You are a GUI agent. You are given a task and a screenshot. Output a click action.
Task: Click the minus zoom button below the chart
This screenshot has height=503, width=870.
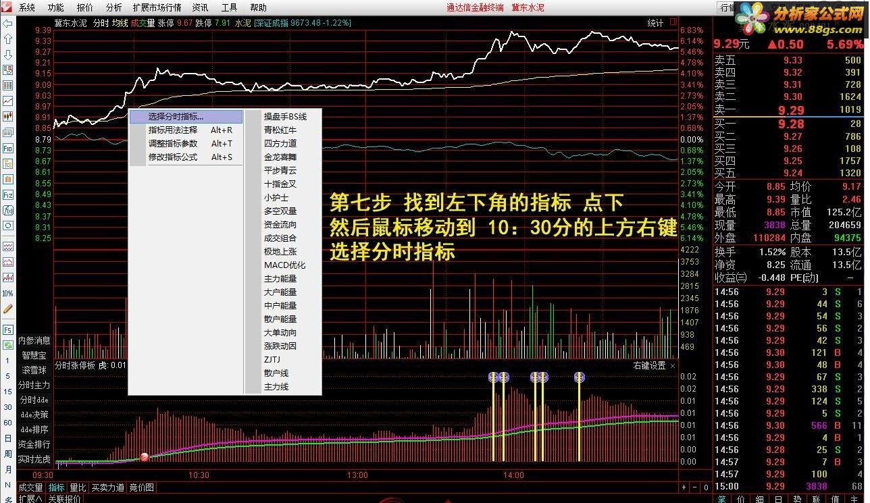(695, 487)
